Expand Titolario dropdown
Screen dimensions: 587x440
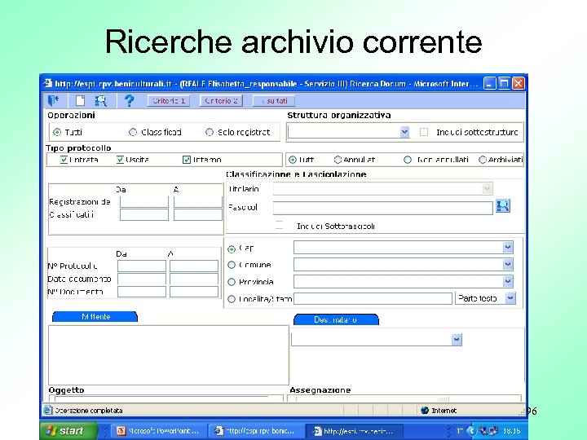pos(487,188)
